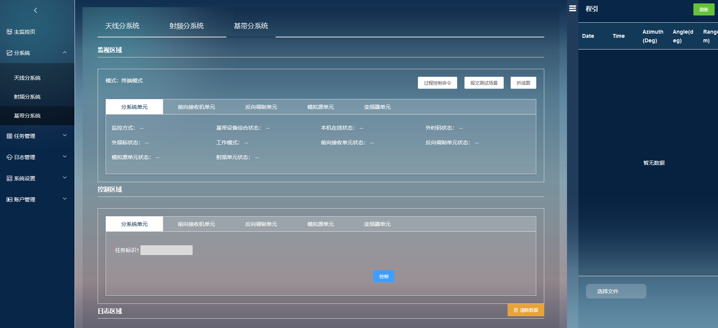
Task: Click the 日志管理 cloud icon
Action: [x=9, y=157]
